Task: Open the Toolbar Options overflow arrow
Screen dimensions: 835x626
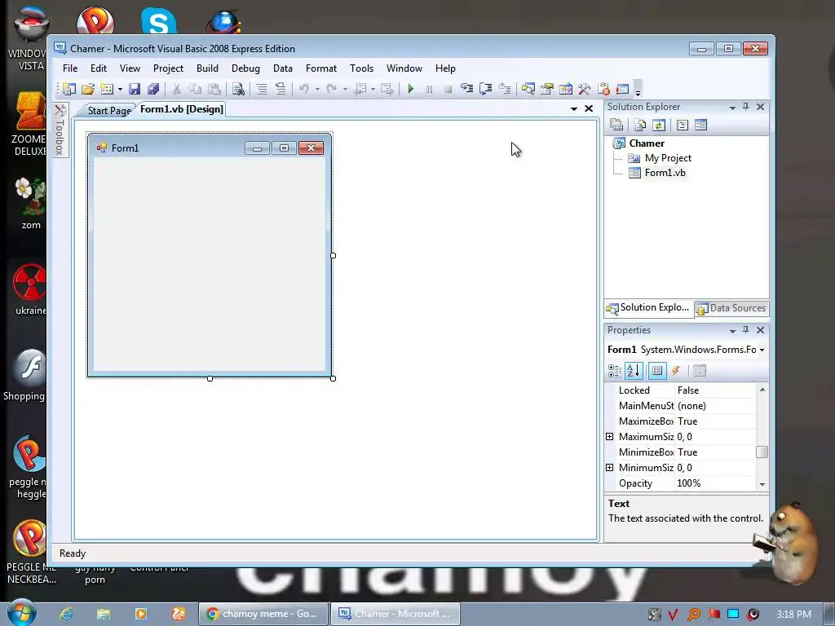Action: [x=638, y=90]
